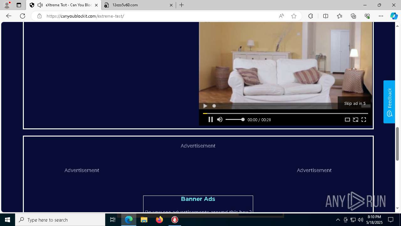
Task: Click the taskbar search box
Action: [60, 220]
